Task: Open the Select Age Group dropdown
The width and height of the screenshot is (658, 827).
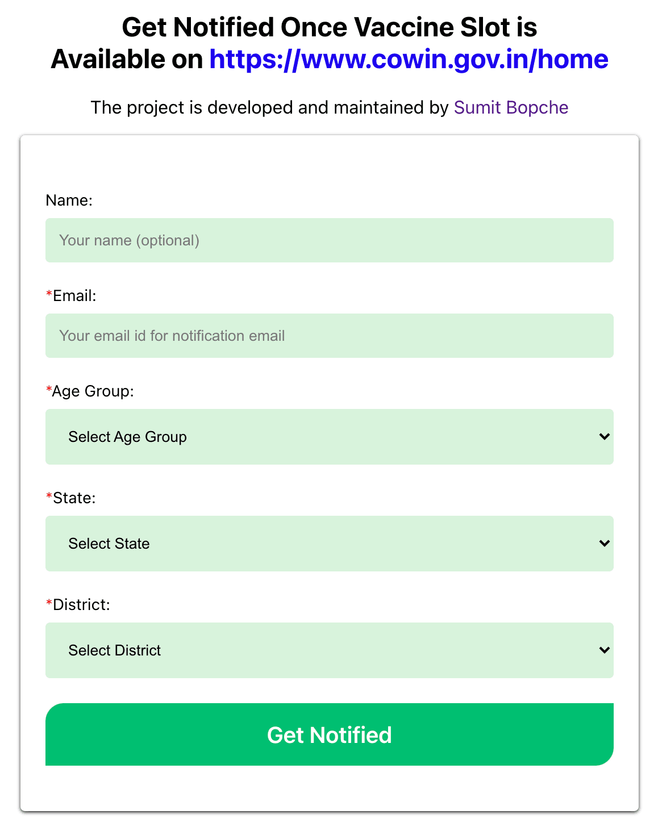Action: tap(330, 437)
